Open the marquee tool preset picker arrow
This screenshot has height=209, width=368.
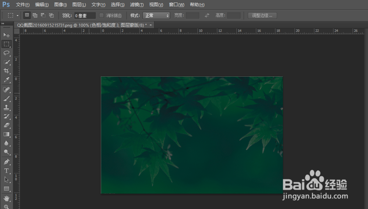click(17, 15)
